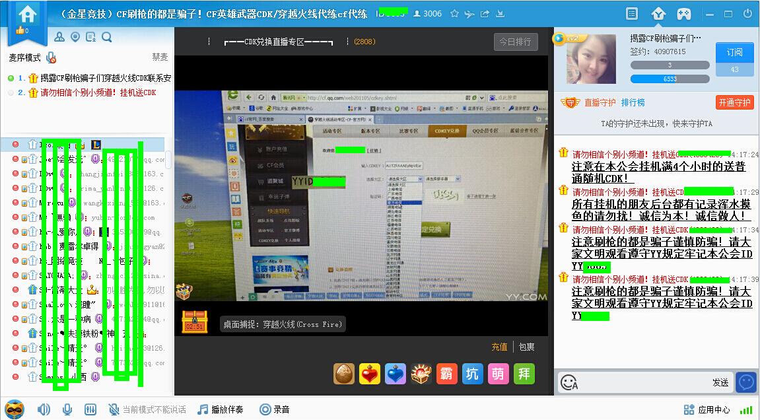Switch to the 排行榜 tab
Screen dimensions: 760x420
point(633,102)
